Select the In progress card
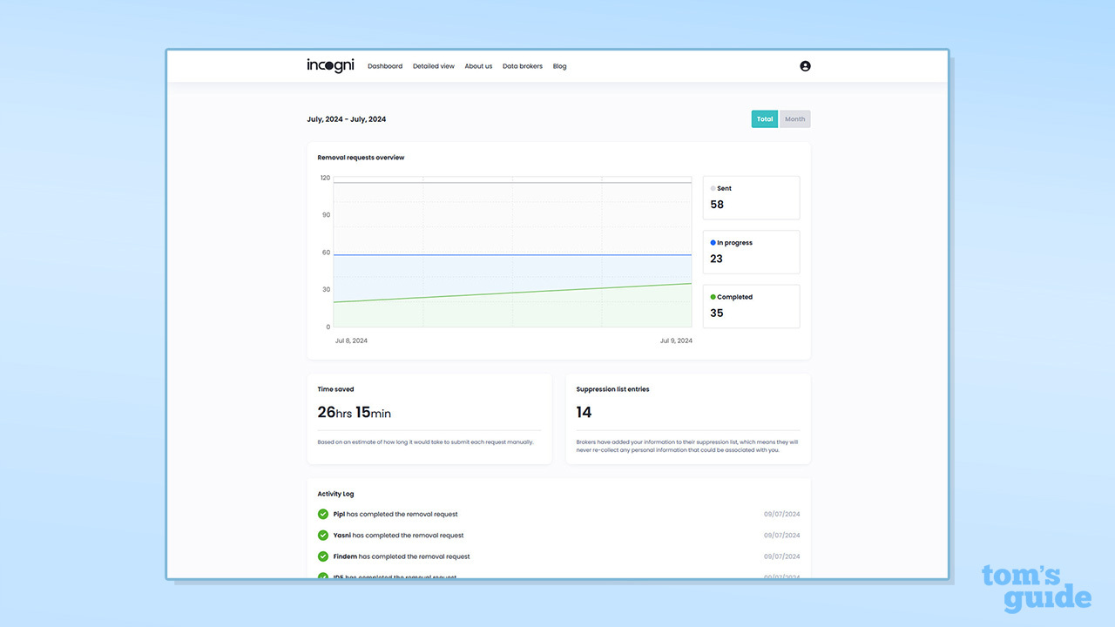This screenshot has height=627, width=1115. 751,252
